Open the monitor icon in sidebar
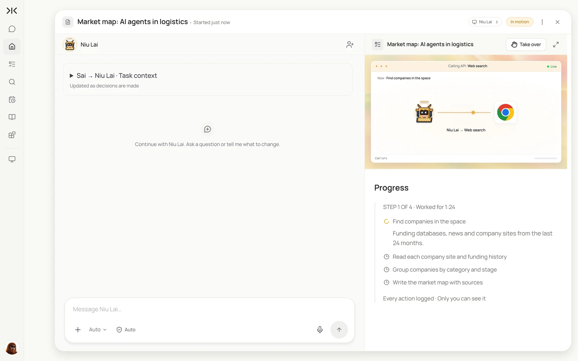 click(x=12, y=159)
